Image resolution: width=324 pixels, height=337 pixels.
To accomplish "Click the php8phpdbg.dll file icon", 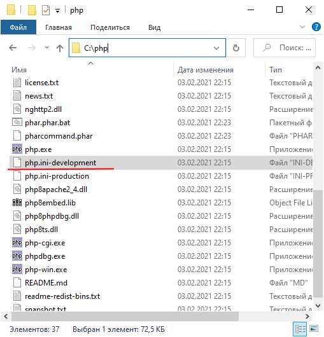I will coord(17,216).
